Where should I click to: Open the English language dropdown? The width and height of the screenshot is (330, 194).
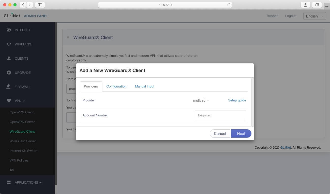click(315, 16)
